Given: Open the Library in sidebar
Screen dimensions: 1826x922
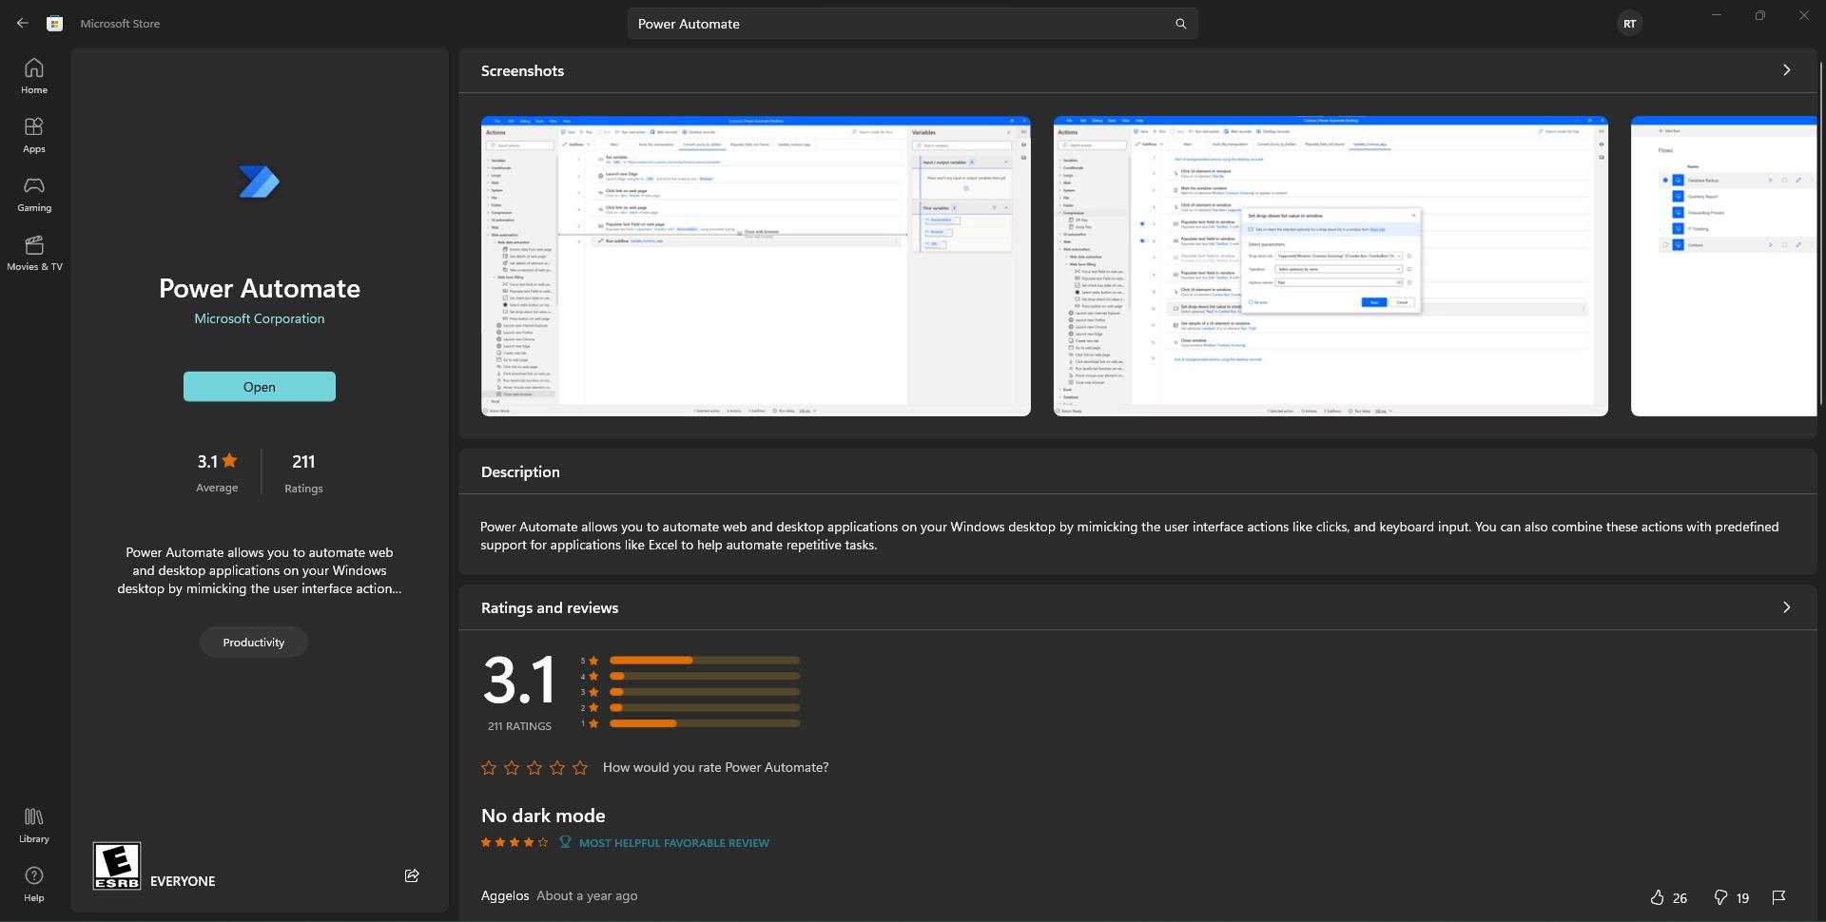Looking at the screenshot, I should (34, 825).
